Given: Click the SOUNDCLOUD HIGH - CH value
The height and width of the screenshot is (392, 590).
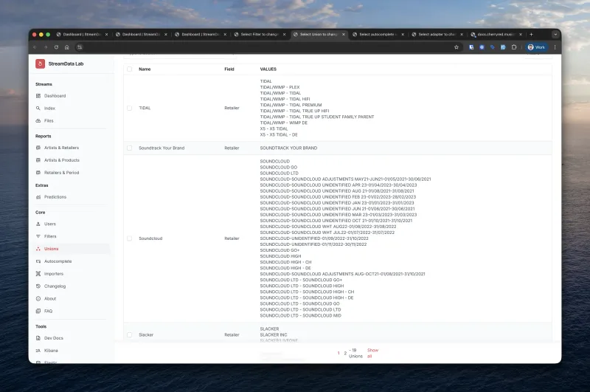Looking at the screenshot, I should 285,262.
